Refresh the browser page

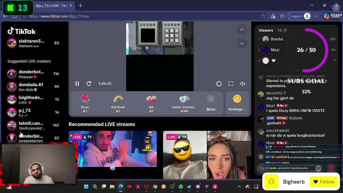pyautogui.click(x=15, y=16)
